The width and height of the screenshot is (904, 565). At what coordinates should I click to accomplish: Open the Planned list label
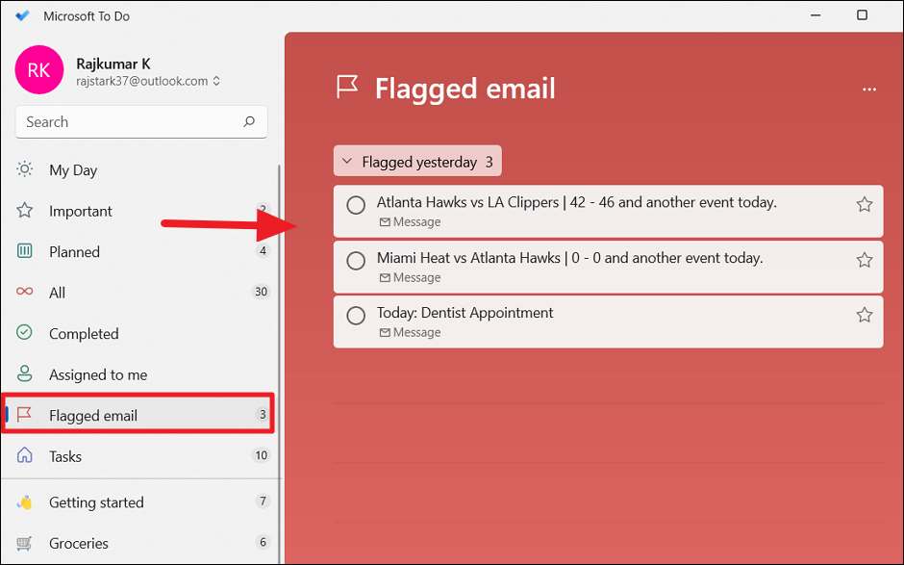tap(74, 252)
